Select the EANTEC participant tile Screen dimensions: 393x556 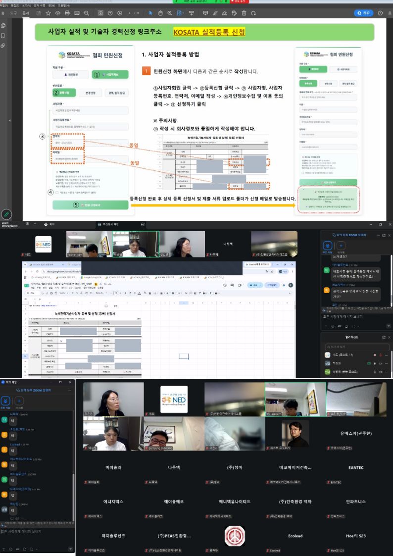pyautogui.click(x=356, y=468)
